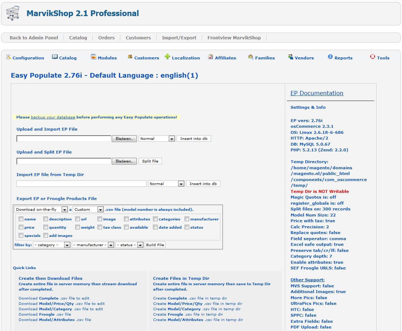This screenshot has height=331, width=402.
Task: Click the Catalog book icon
Action: 54,57
